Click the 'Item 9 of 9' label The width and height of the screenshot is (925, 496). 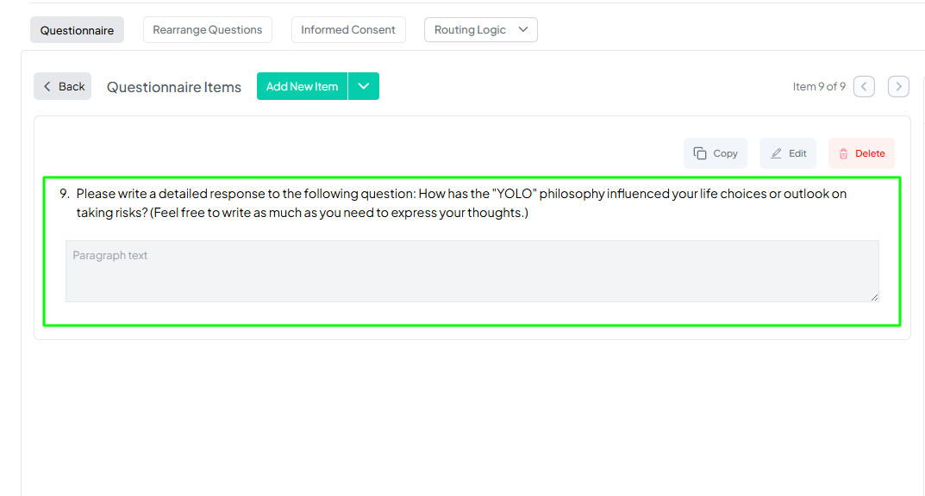click(x=819, y=87)
